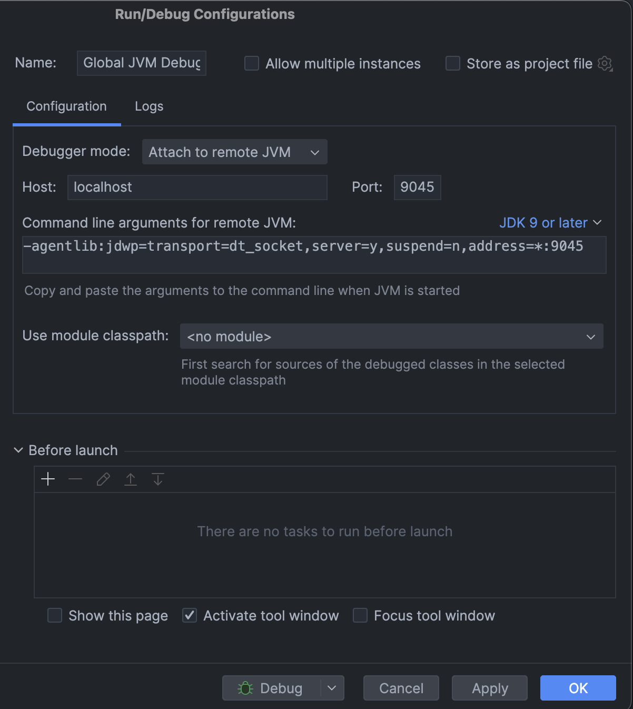
Task: Open the Debugger mode dropdown
Action: pyautogui.click(x=234, y=152)
